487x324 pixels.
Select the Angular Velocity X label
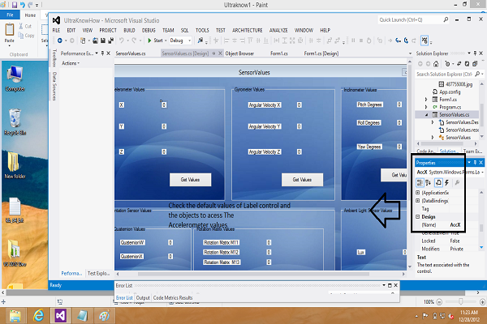265,105
